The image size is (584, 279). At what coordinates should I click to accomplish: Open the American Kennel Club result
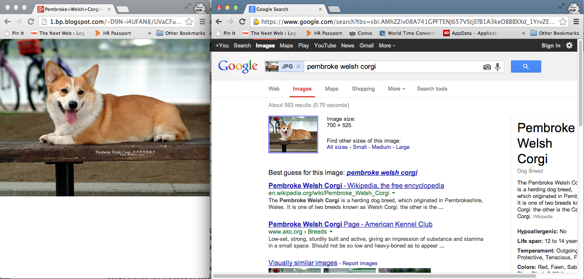click(350, 224)
